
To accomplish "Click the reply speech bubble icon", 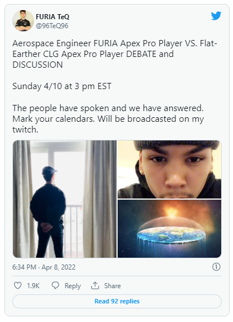I will point(55,285).
